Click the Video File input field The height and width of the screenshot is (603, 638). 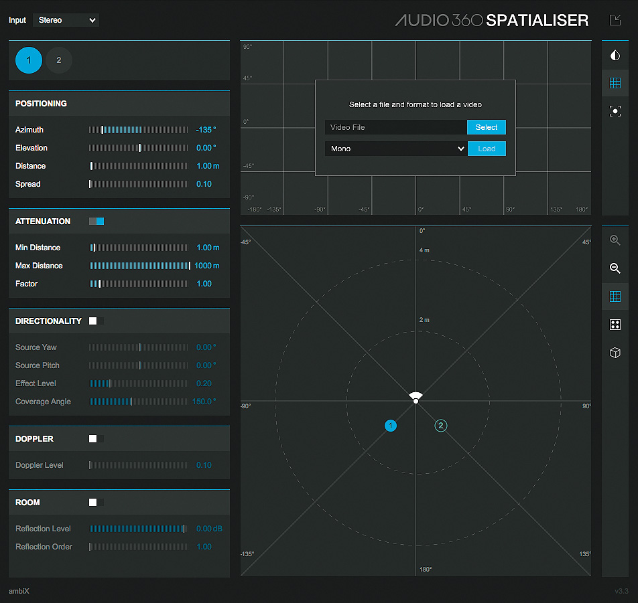[x=395, y=127]
